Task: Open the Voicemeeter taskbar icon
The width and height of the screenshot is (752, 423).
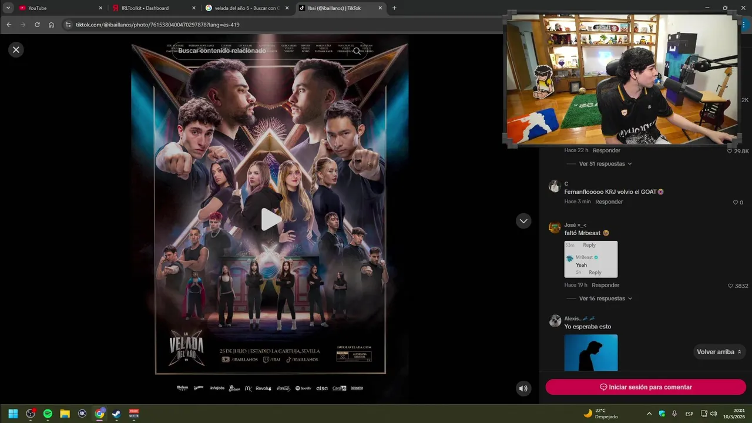Action: (x=134, y=414)
